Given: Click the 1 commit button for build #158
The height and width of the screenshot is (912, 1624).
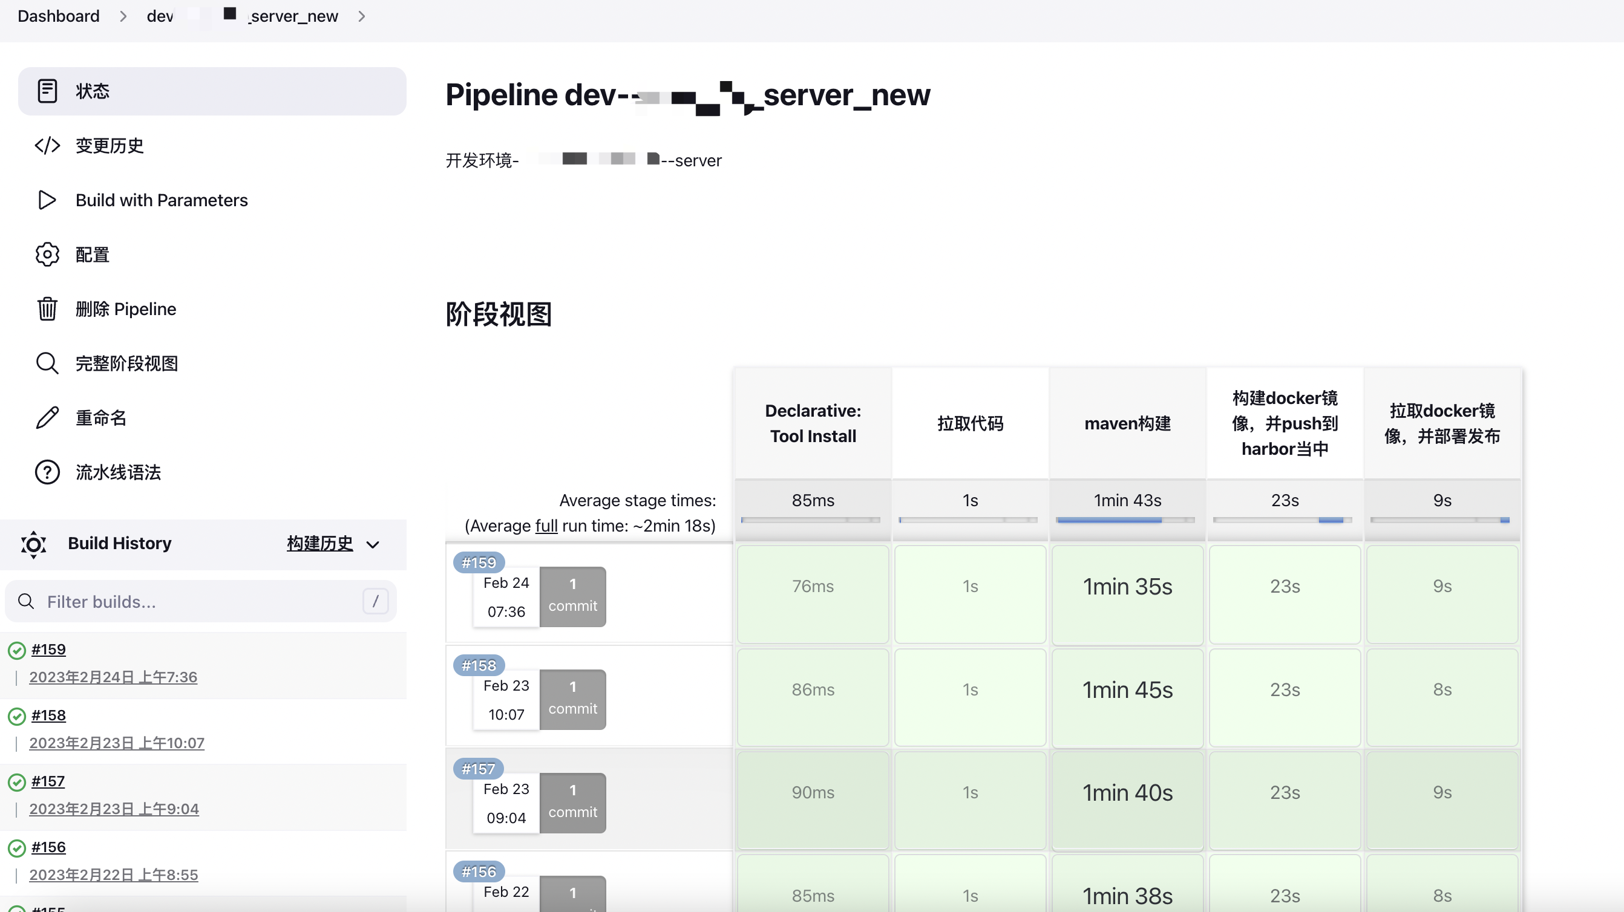Looking at the screenshot, I should click(572, 699).
